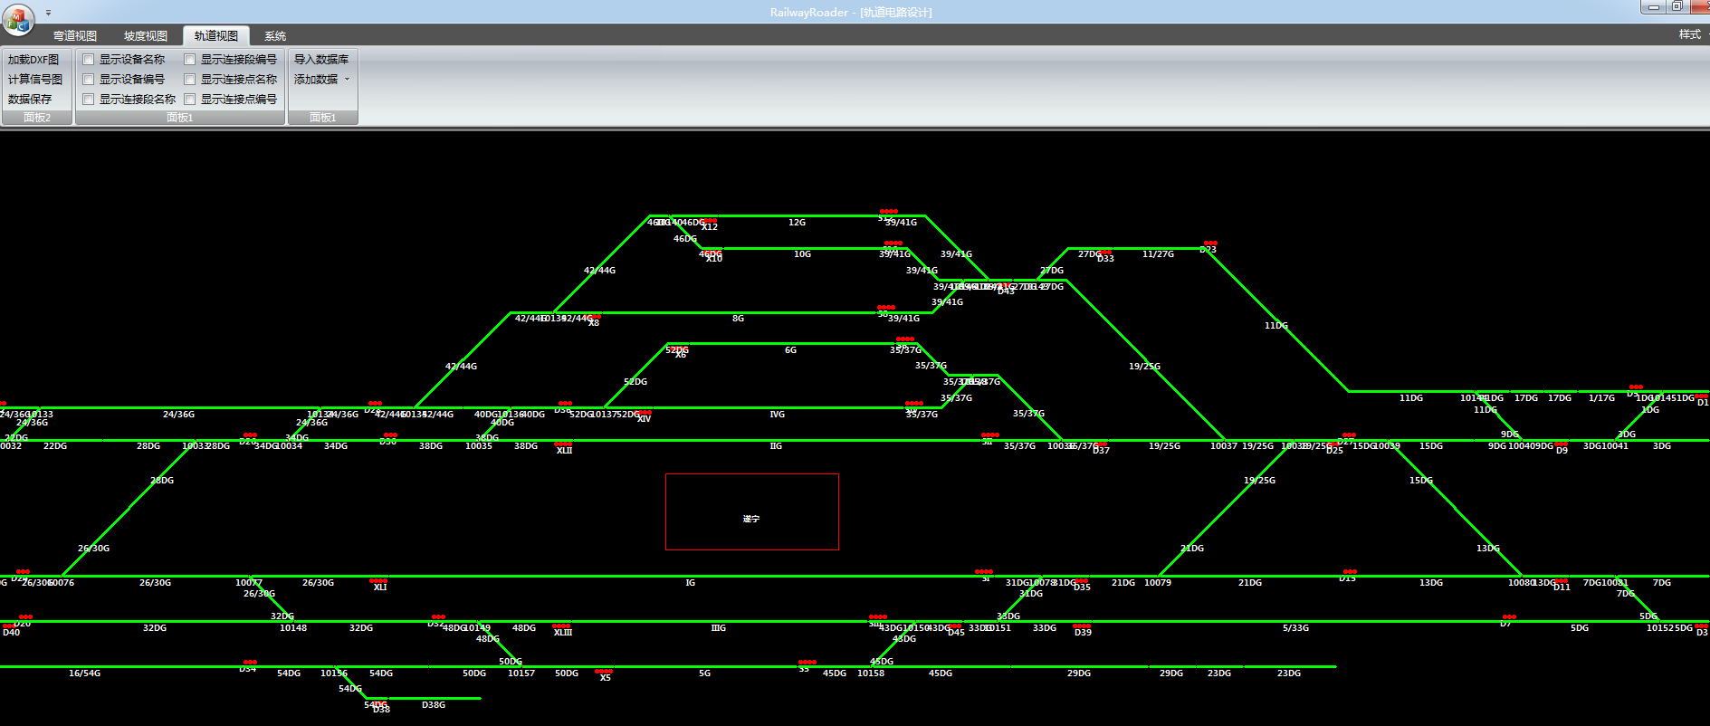Click 加载DXF图 to load a drawing

(x=33, y=60)
